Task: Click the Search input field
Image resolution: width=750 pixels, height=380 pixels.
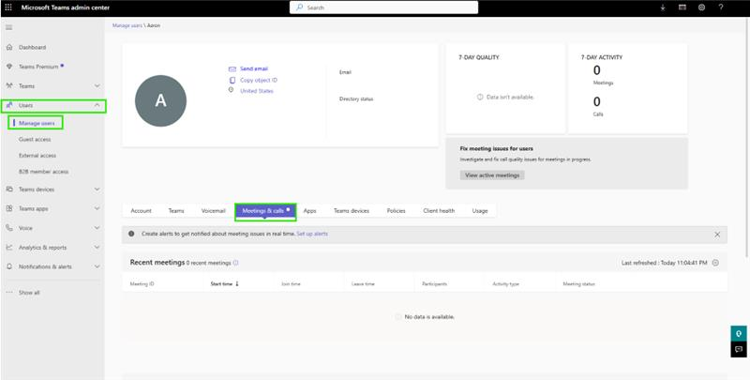Action: click(383, 8)
